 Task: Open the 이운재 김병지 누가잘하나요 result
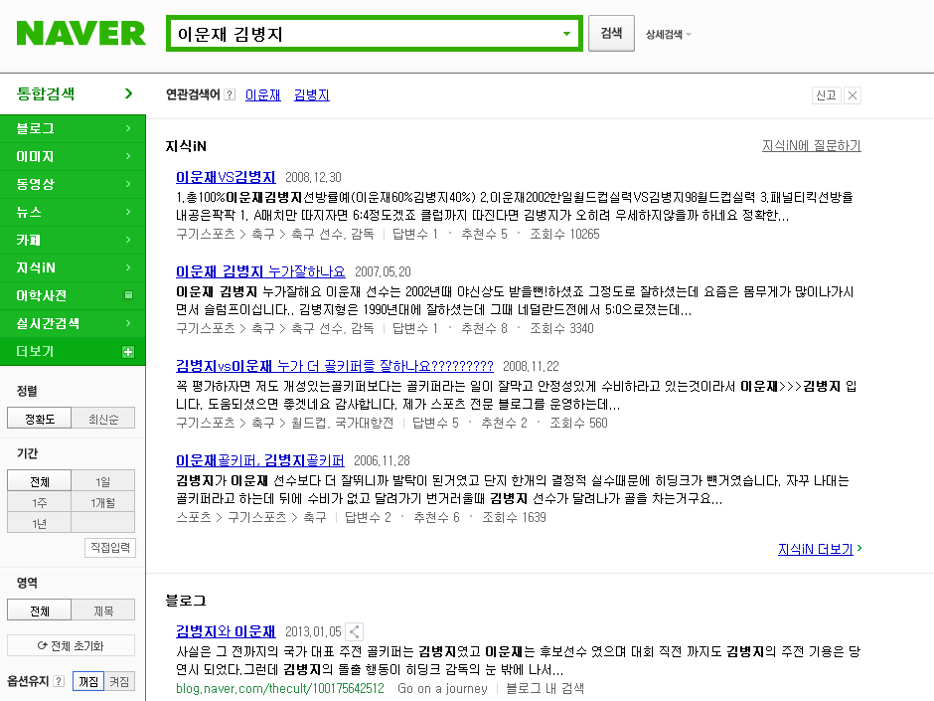[260, 271]
